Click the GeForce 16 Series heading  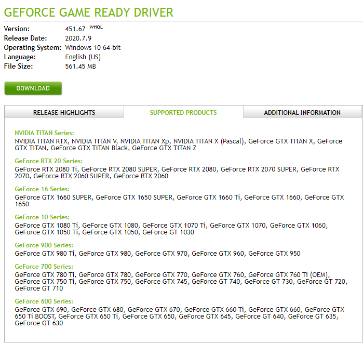(42, 189)
